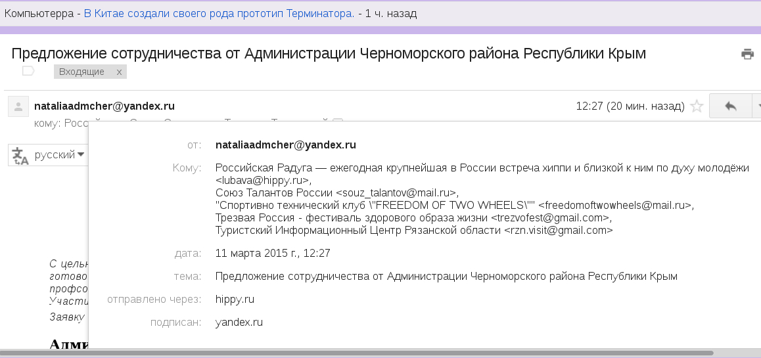Print the email using the printer icon
The height and width of the screenshot is (358, 761).
(x=747, y=55)
